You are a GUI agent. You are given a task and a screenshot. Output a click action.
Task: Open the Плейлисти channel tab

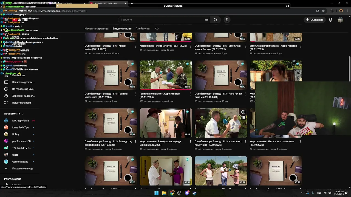coord(143,28)
